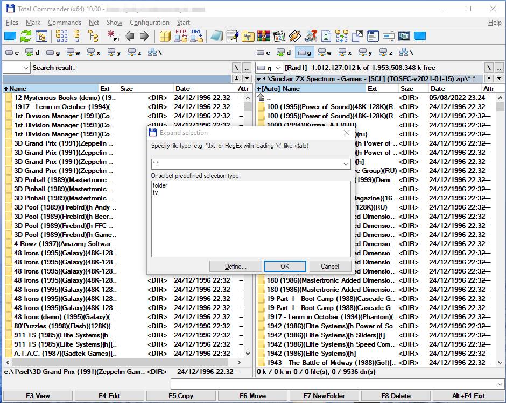Image resolution: width=506 pixels, height=403 pixels.
Task: Select drive d in left drive bar
Action: (32, 53)
